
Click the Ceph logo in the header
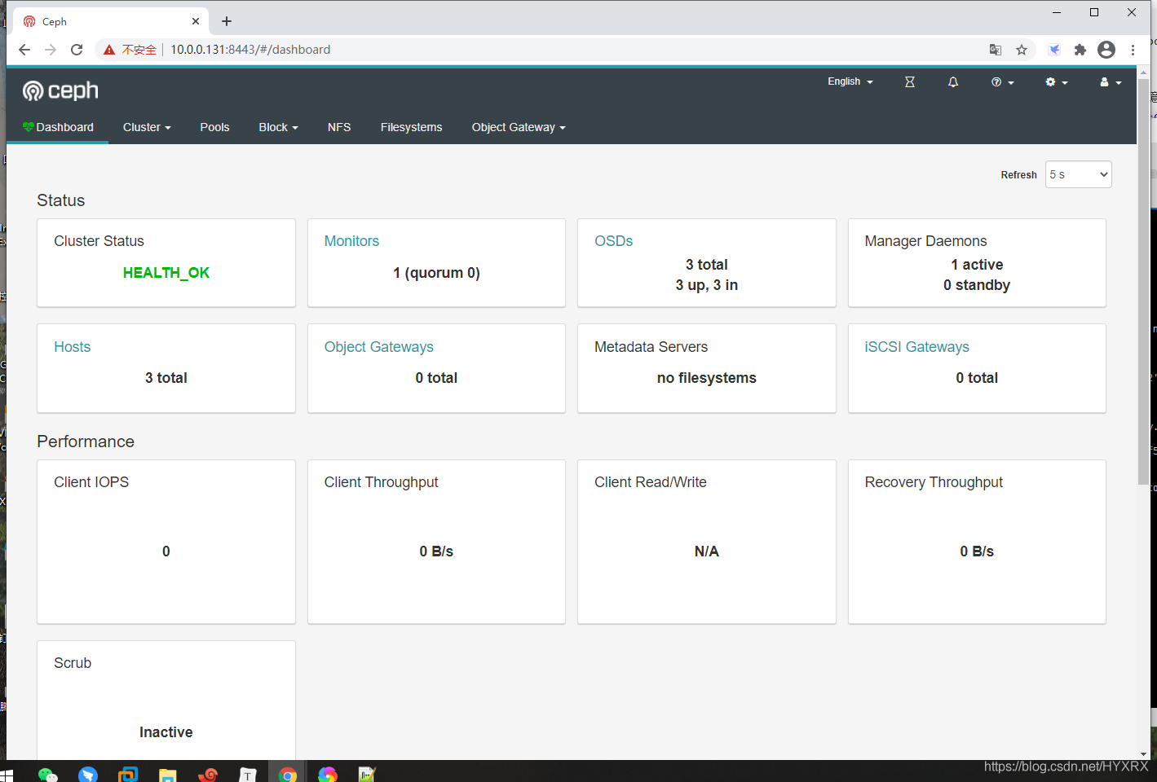point(60,90)
